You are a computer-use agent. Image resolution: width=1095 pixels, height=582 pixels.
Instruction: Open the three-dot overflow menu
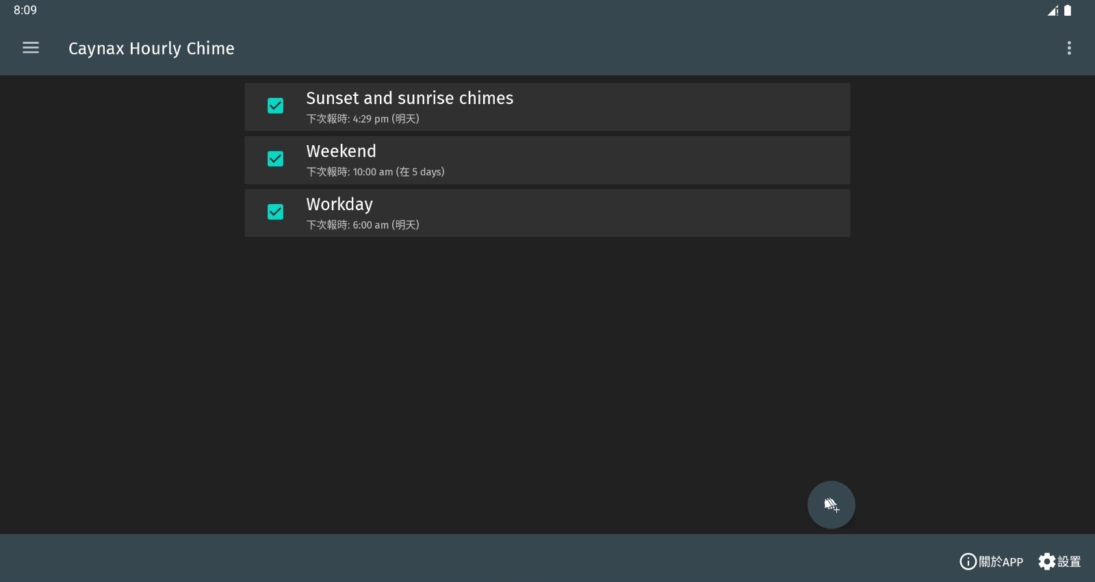point(1069,48)
